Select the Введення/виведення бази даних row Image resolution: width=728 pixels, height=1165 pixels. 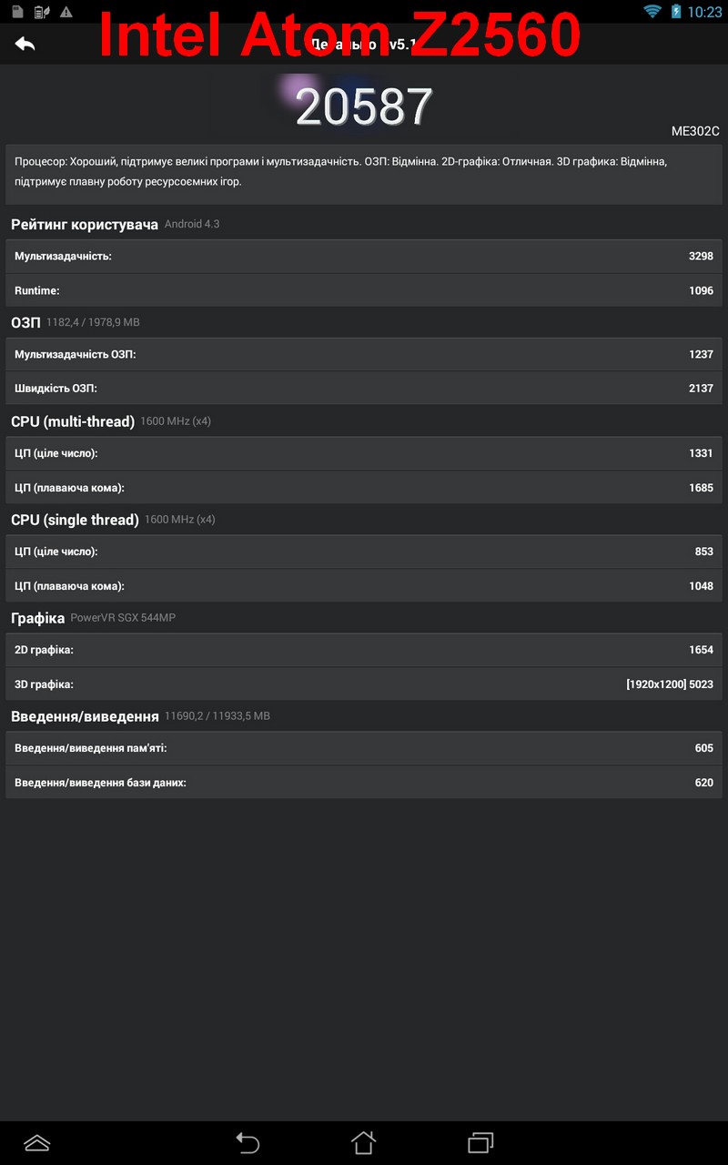point(364,783)
